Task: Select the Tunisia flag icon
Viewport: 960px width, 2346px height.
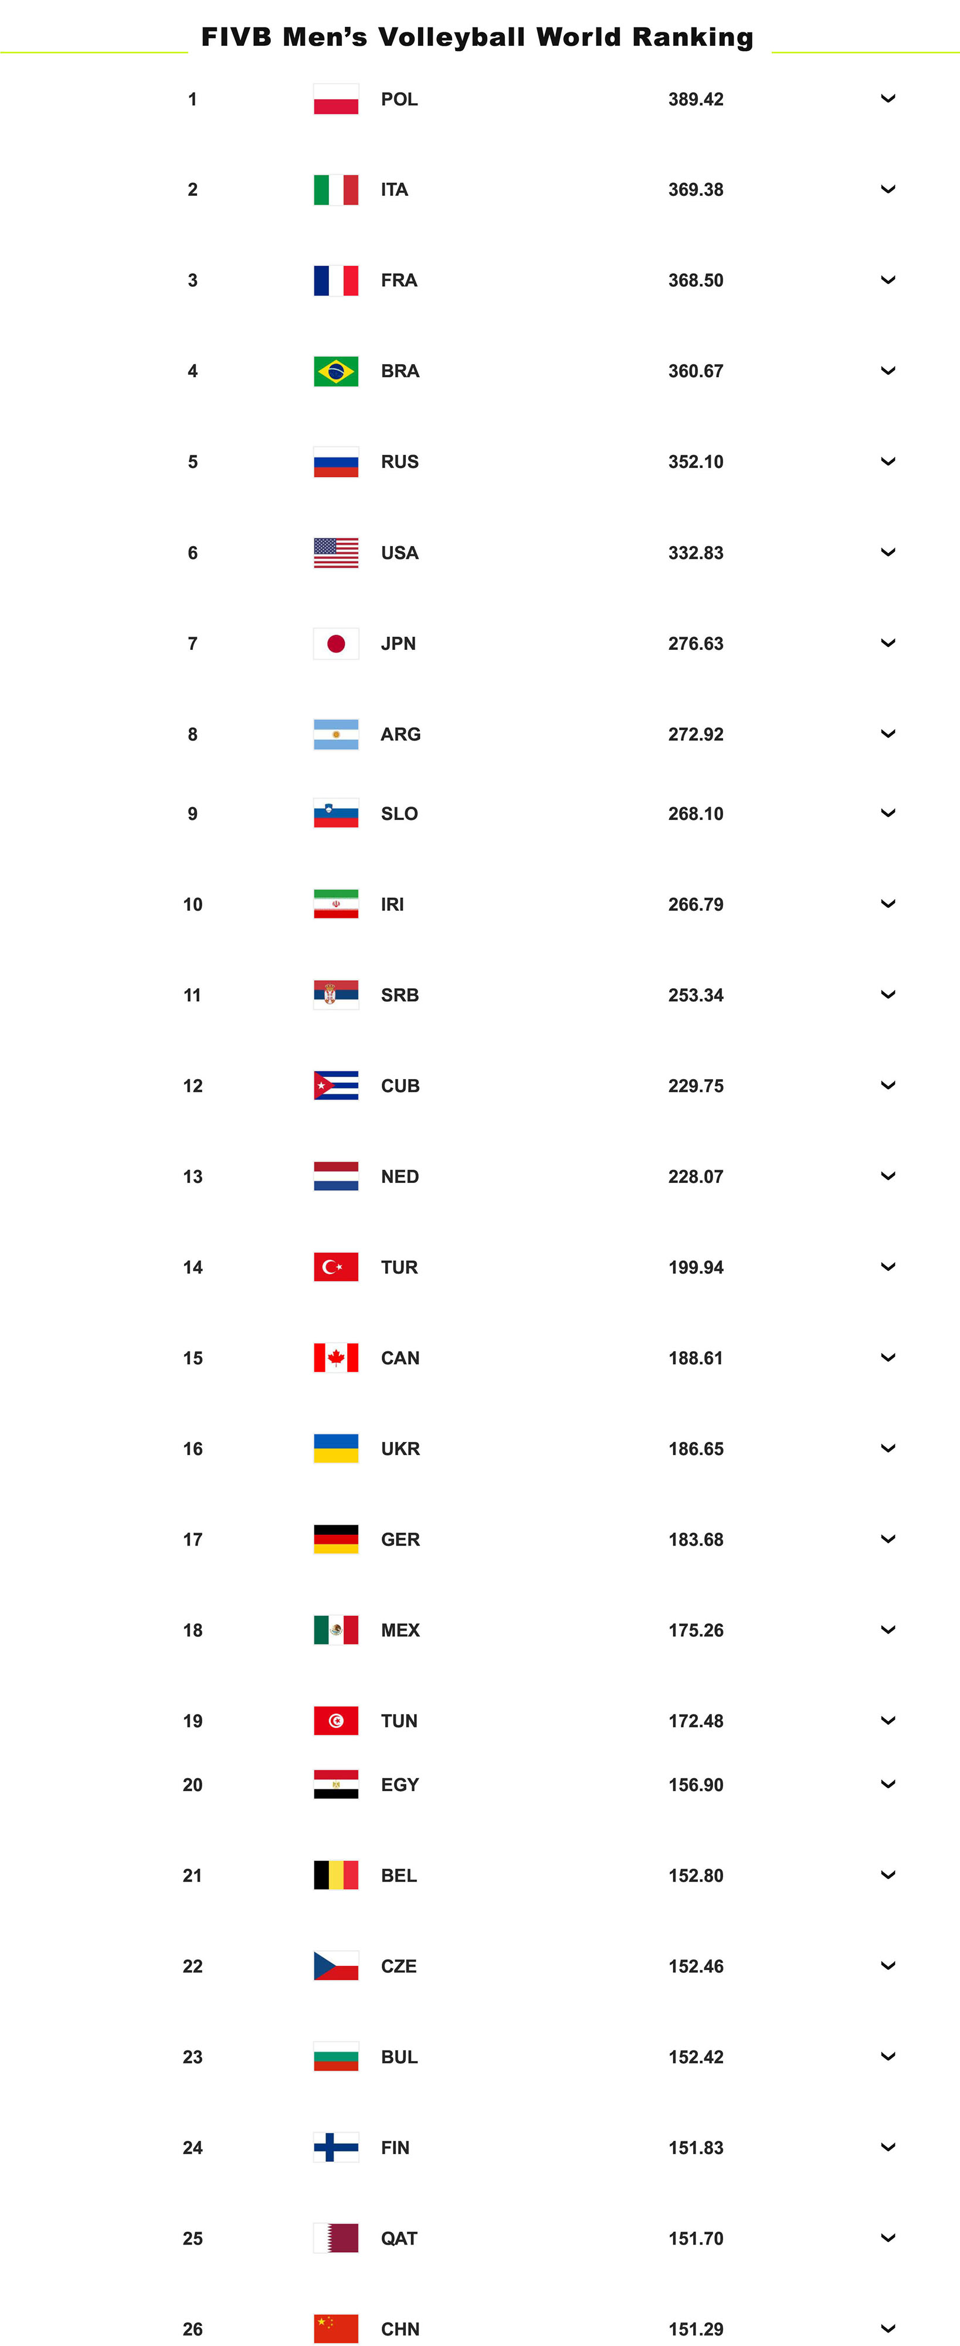Action: click(x=335, y=1720)
